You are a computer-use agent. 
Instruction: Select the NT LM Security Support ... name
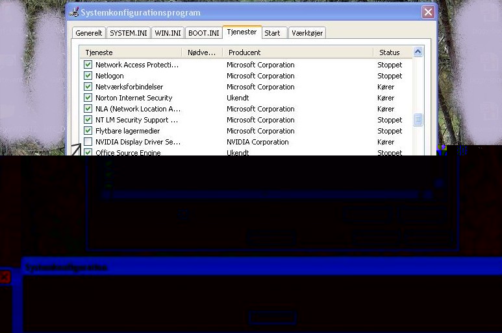click(x=137, y=120)
